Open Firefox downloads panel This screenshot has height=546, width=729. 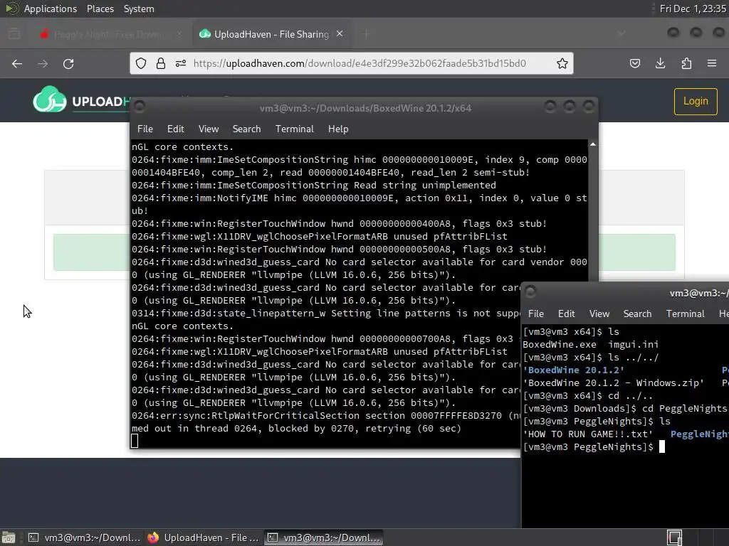[x=660, y=63]
